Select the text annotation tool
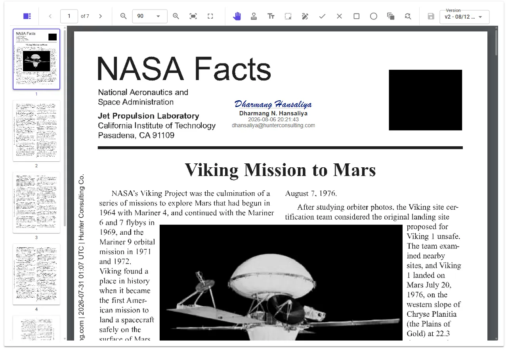506x354 pixels. 271,16
